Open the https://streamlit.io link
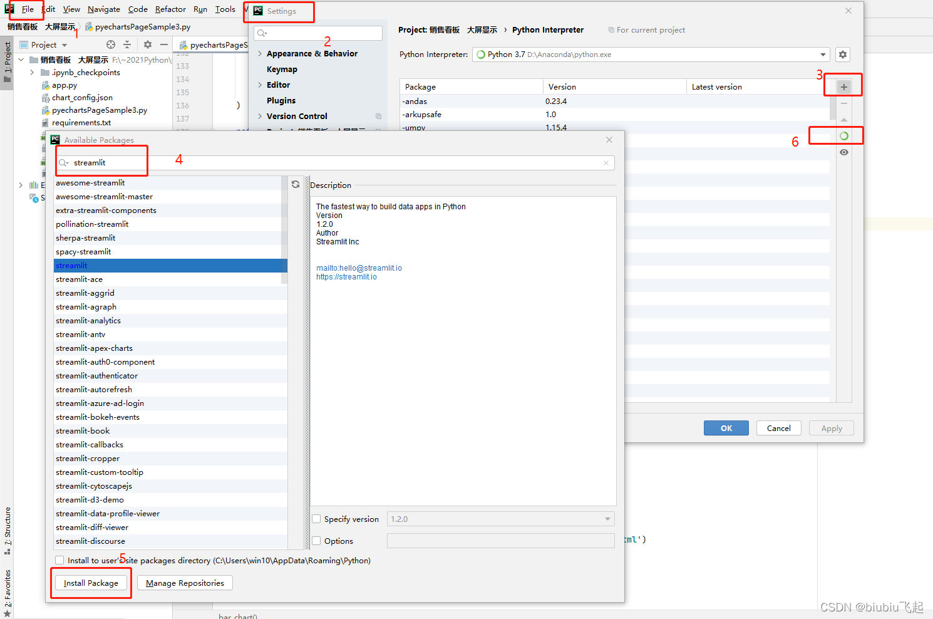Image resolution: width=933 pixels, height=619 pixels. point(346,277)
